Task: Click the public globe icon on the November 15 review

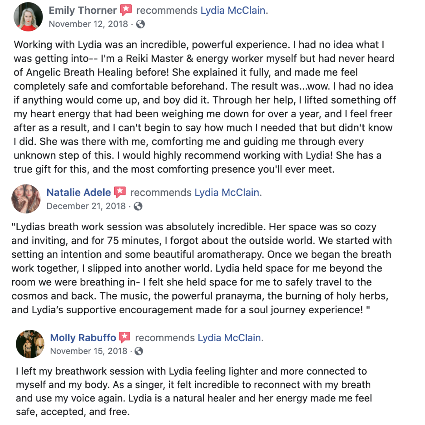Action: [x=139, y=351]
